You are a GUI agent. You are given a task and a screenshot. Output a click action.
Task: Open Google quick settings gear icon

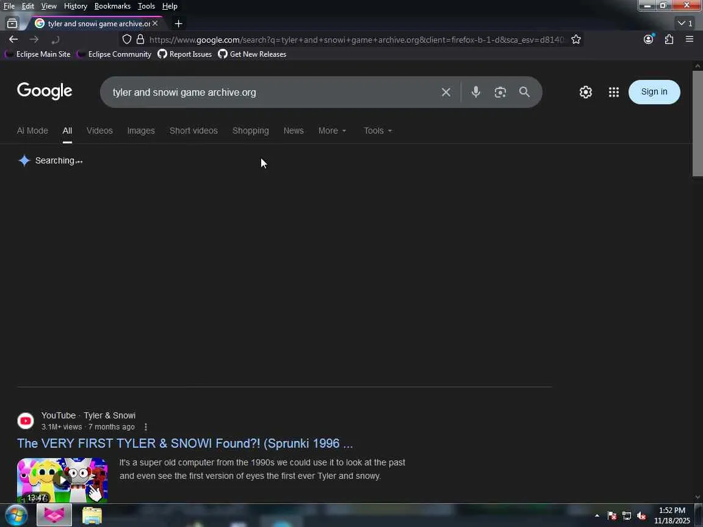pyautogui.click(x=586, y=92)
